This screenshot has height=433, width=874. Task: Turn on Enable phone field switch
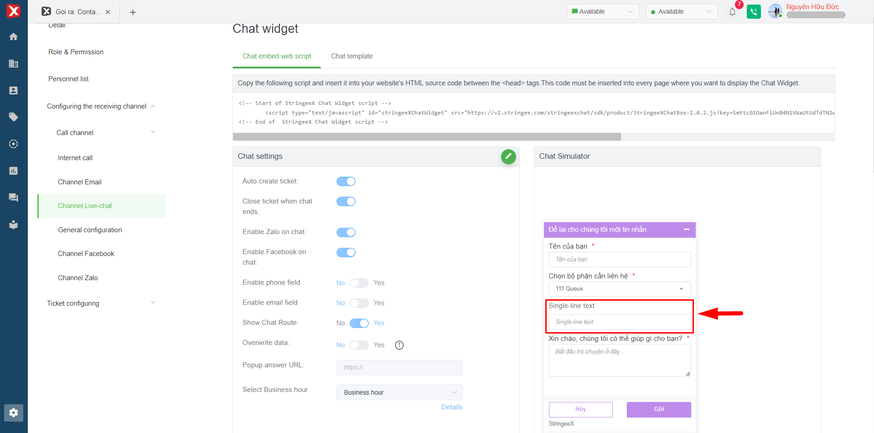359,283
